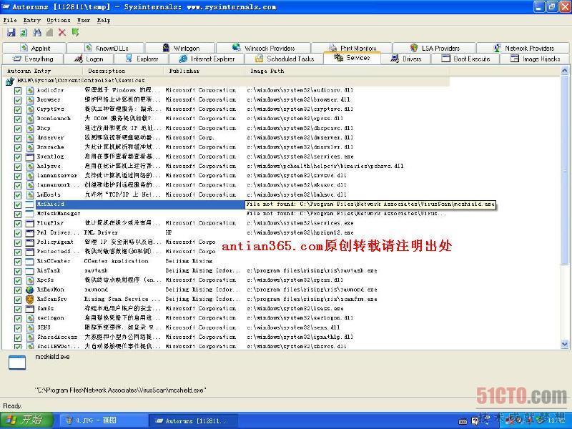This screenshot has height=429, width=572.
Task: Open the Help menu
Action: pyautogui.click(x=104, y=20)
